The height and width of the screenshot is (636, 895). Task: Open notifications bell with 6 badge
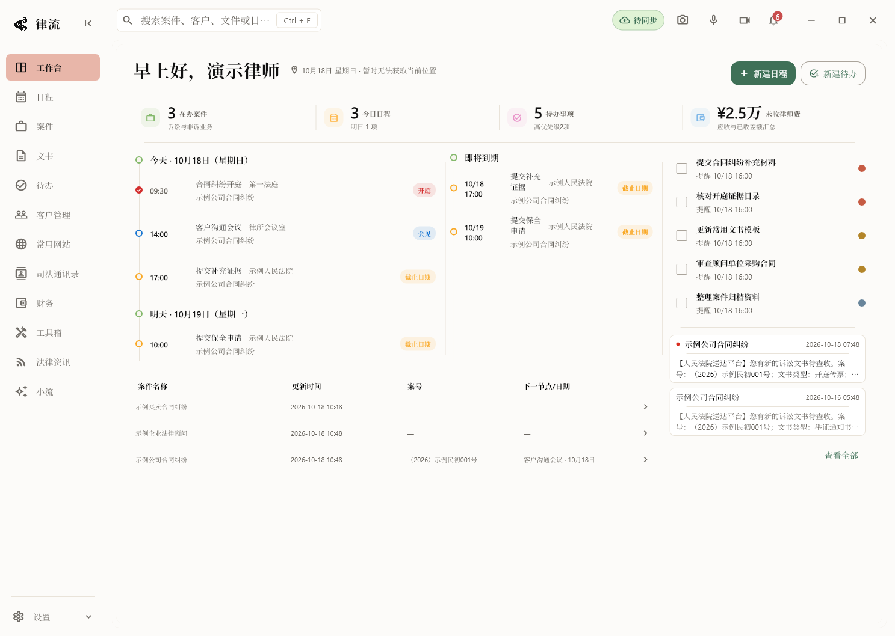(775, 19)
